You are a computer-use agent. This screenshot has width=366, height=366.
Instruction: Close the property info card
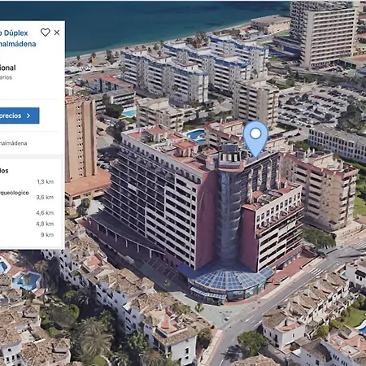coord(57,33)
